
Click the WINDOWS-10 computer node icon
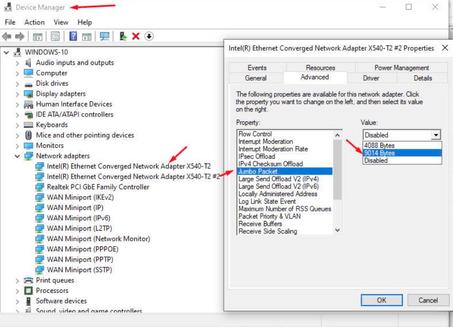point(18,52)
